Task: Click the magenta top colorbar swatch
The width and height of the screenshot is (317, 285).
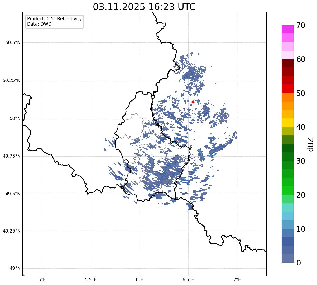Action: tap(288, 30)
